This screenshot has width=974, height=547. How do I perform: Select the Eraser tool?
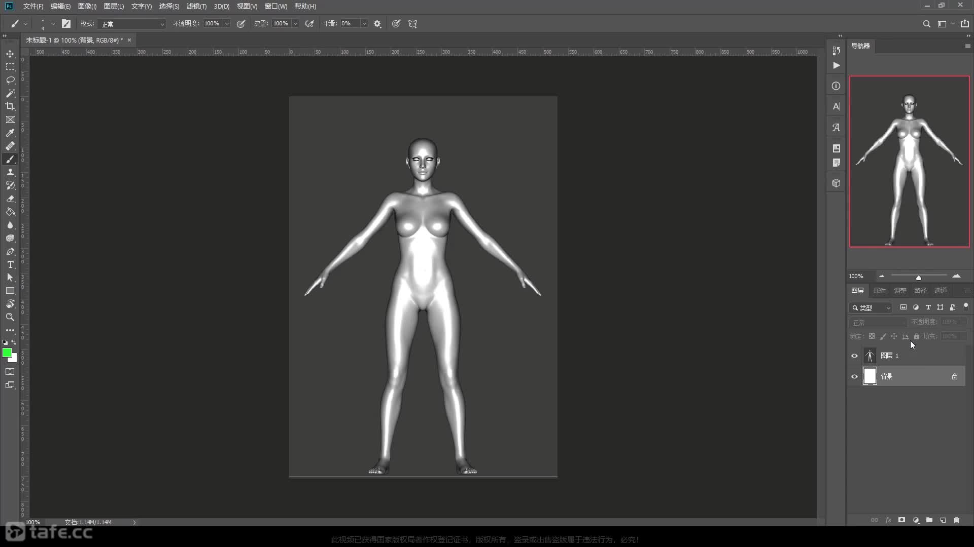click(10, 199)
